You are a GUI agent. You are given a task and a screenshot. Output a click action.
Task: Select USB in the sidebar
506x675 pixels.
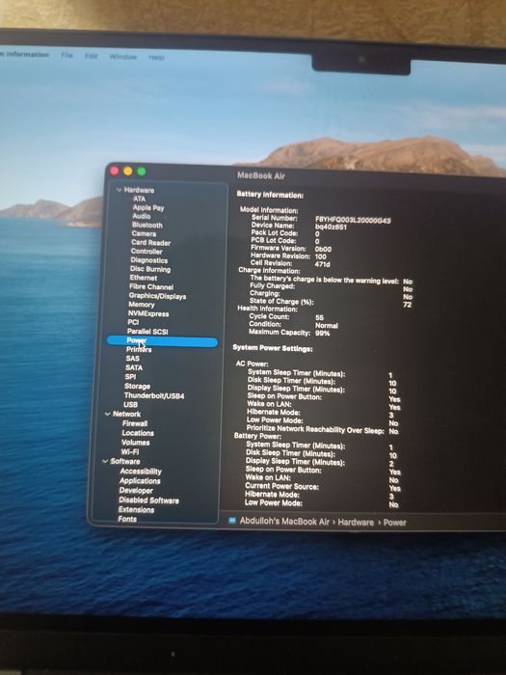click(x=130, y=405)
